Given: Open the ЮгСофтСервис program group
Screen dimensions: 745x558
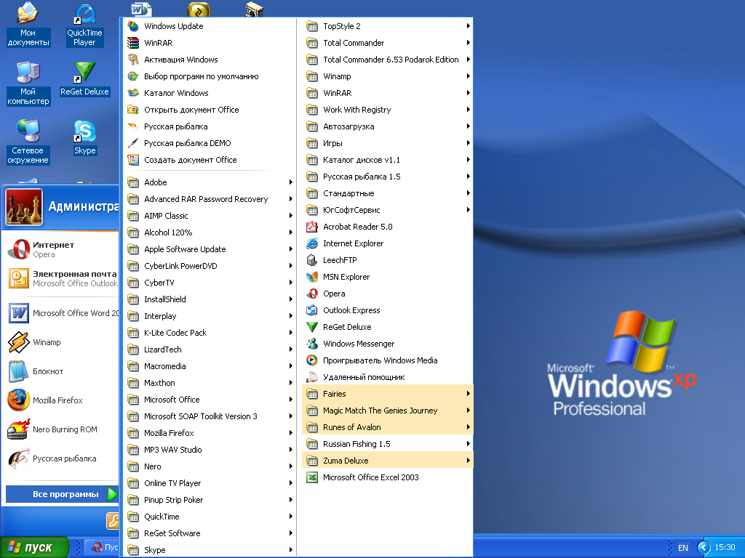Looking at the screenshot, I should click(387, 210).
